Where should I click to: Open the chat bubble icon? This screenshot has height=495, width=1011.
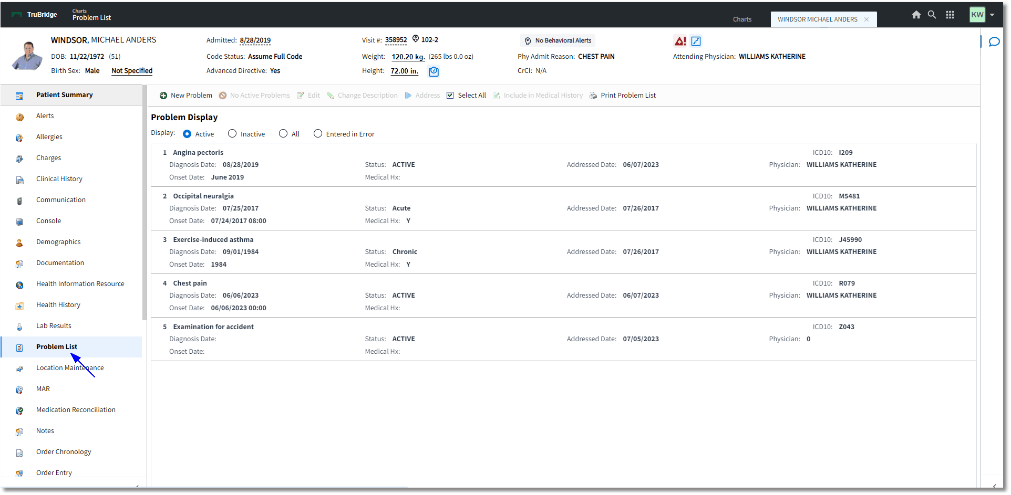point(994,42)
